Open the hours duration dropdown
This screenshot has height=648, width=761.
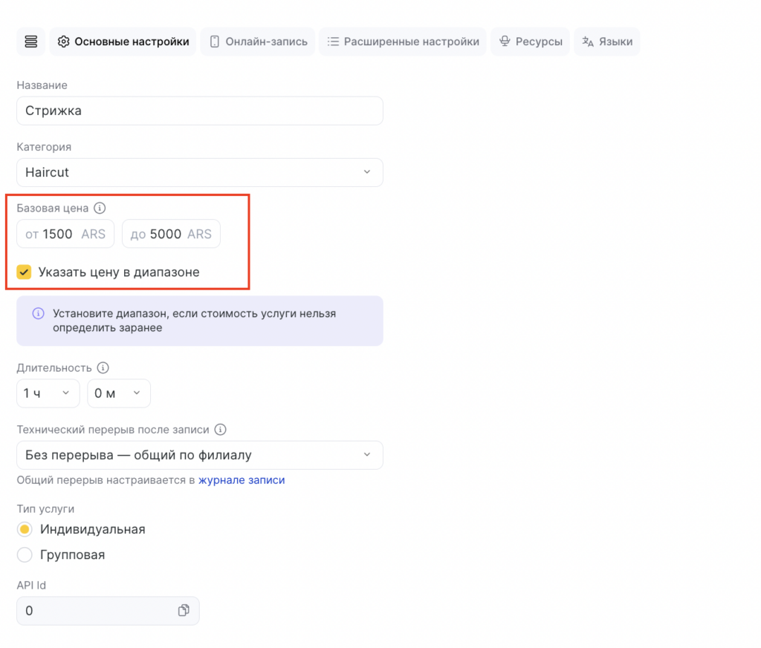(x=48, y=393)
